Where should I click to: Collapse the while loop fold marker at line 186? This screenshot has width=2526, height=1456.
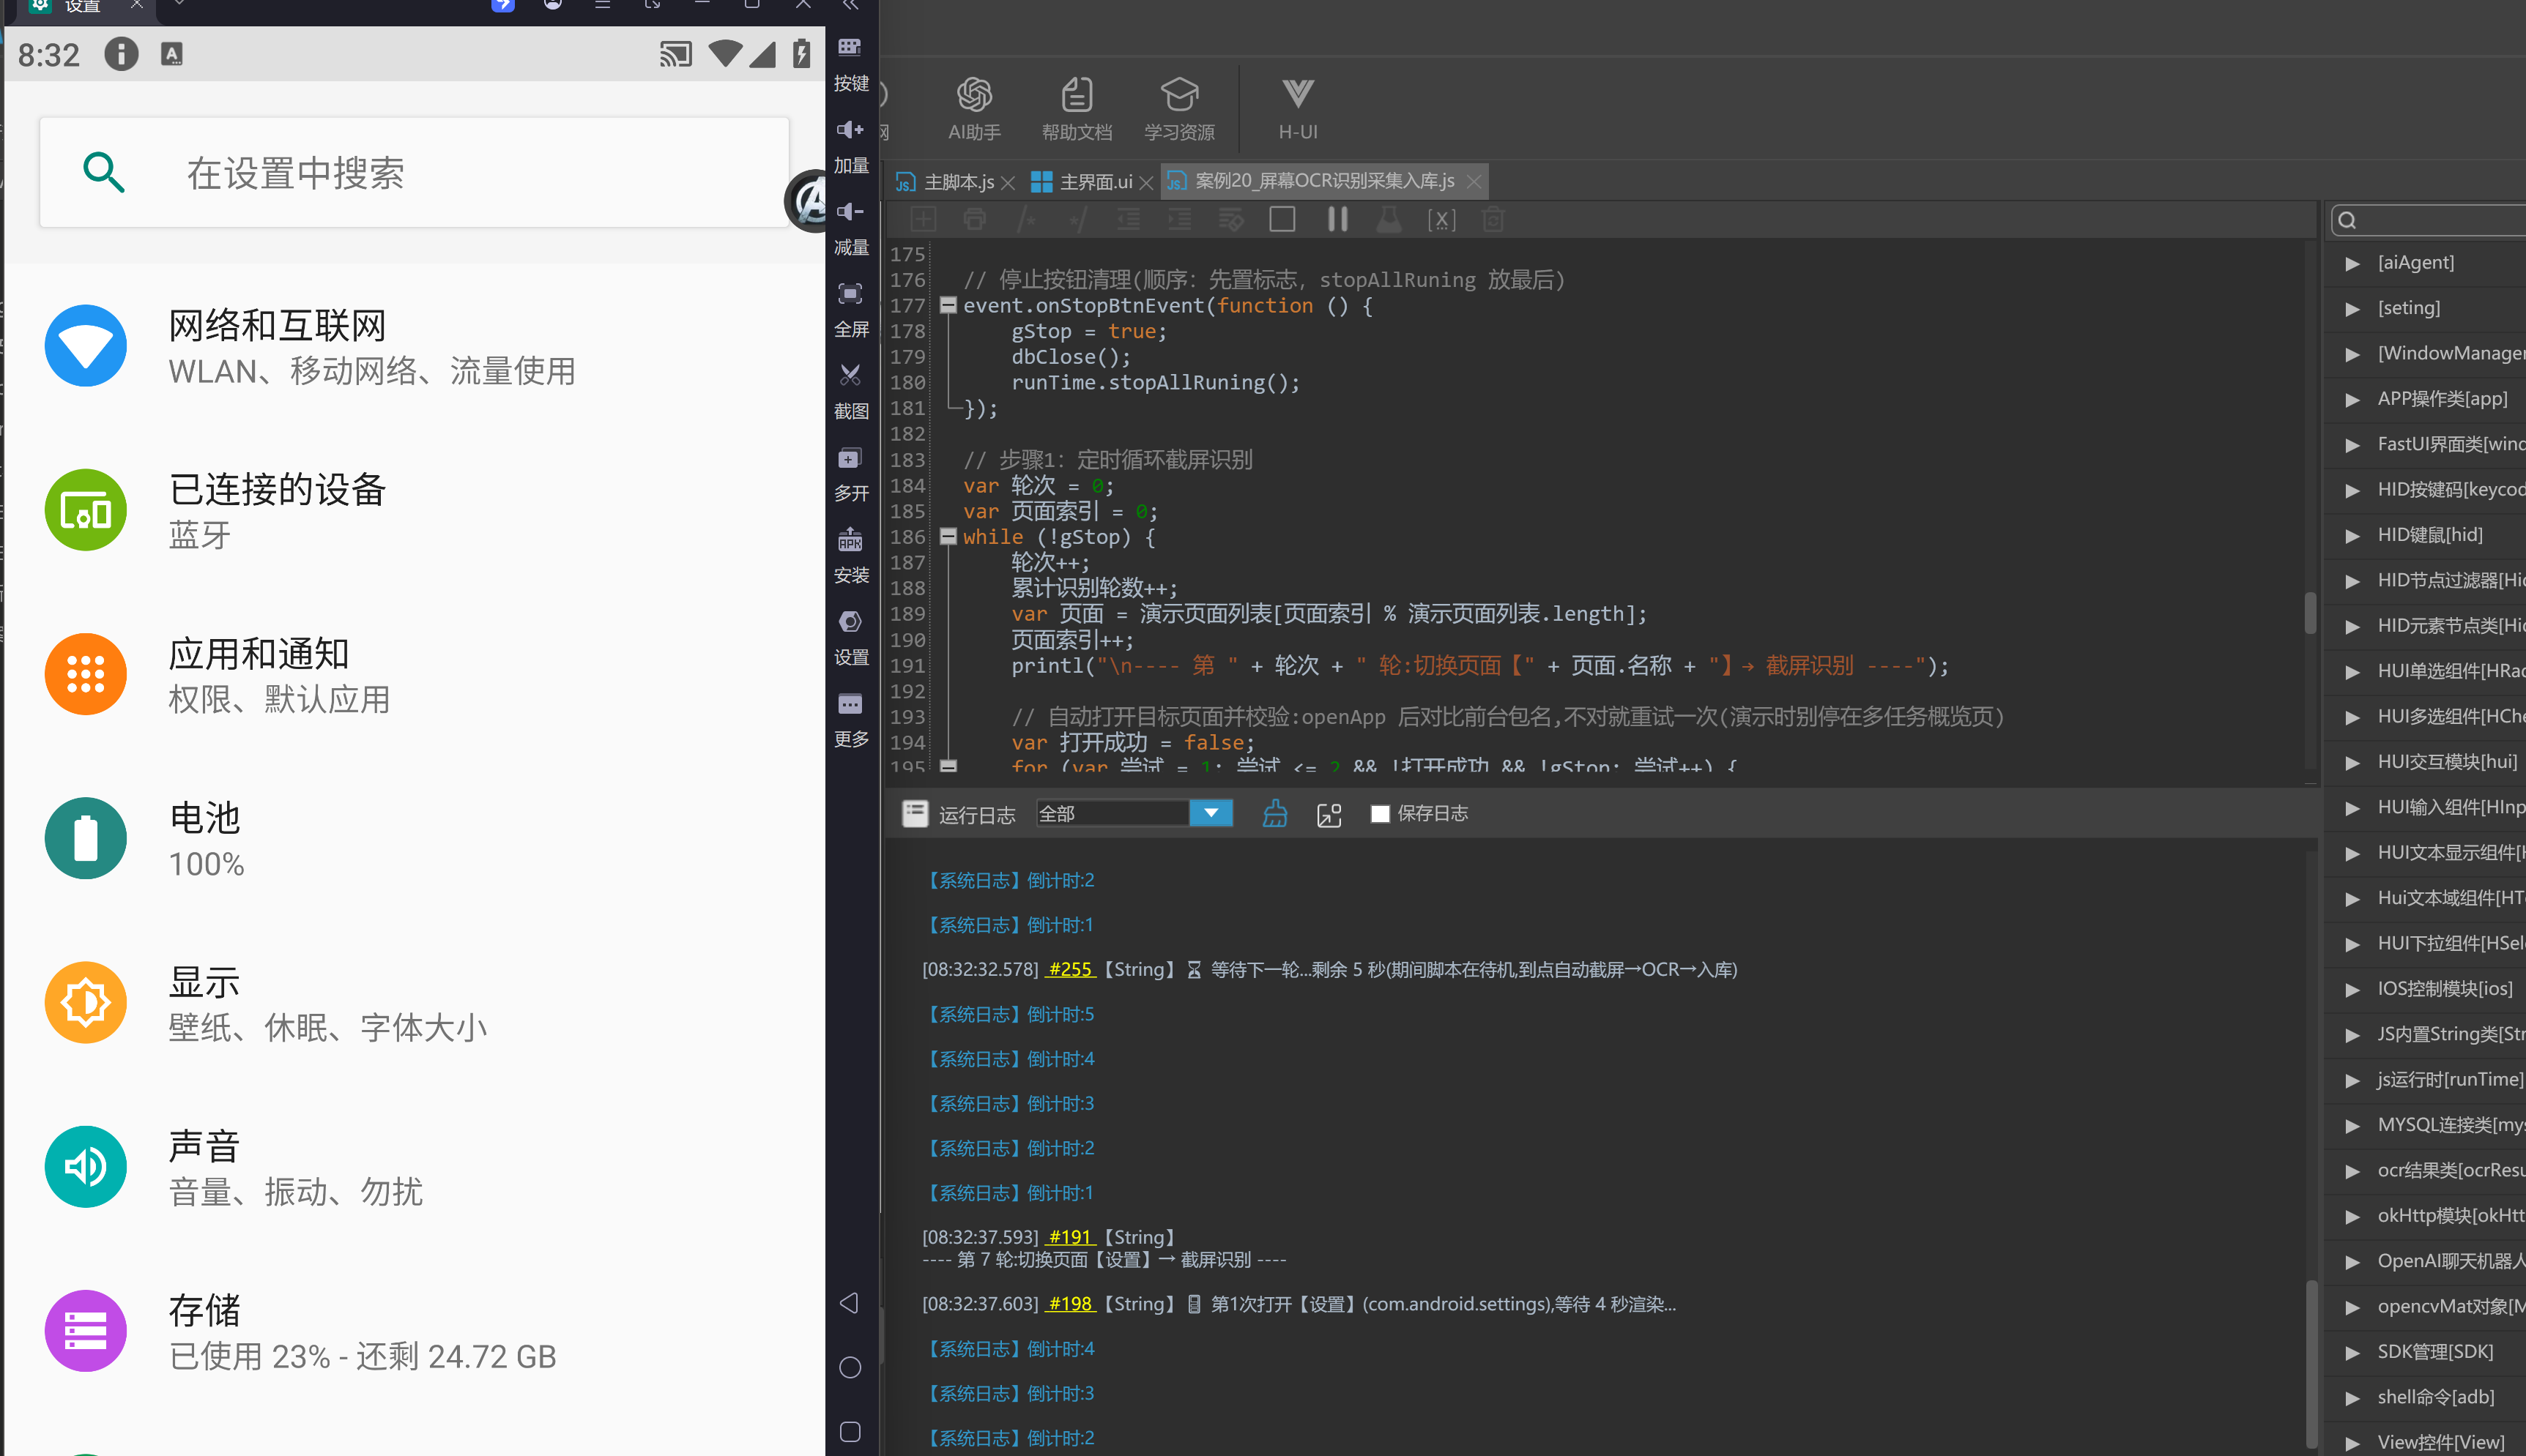point(948,537)
